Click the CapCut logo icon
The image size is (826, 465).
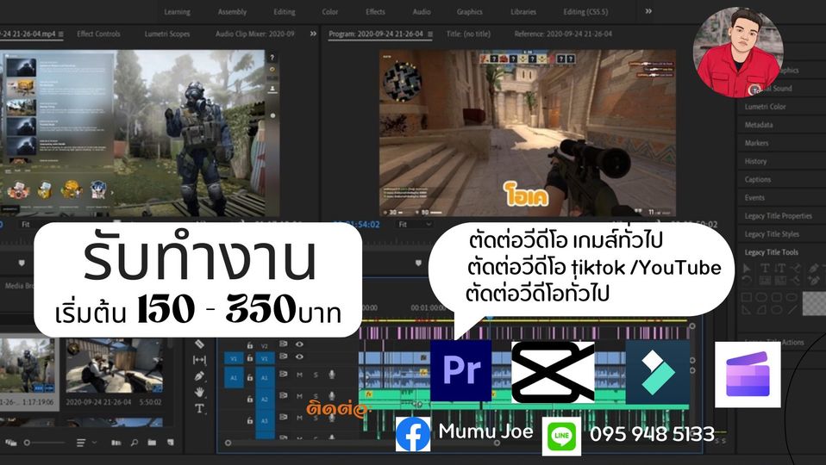[x=553, y=372]
